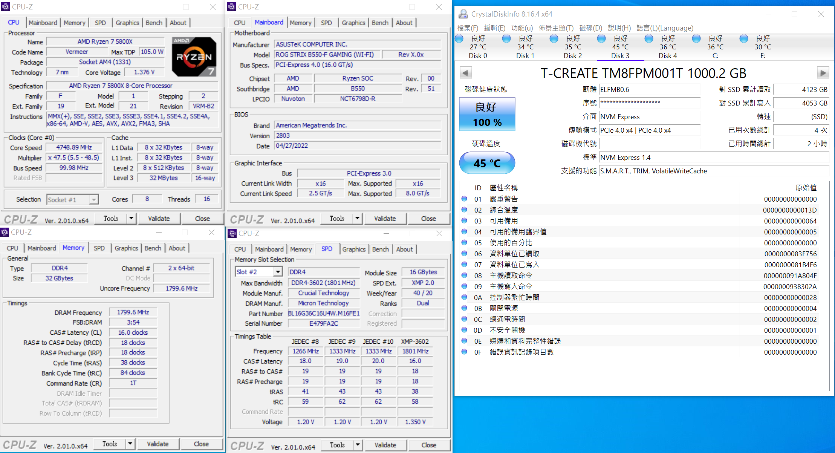Click empty 磁碟機代號 drive letter field

650,144
